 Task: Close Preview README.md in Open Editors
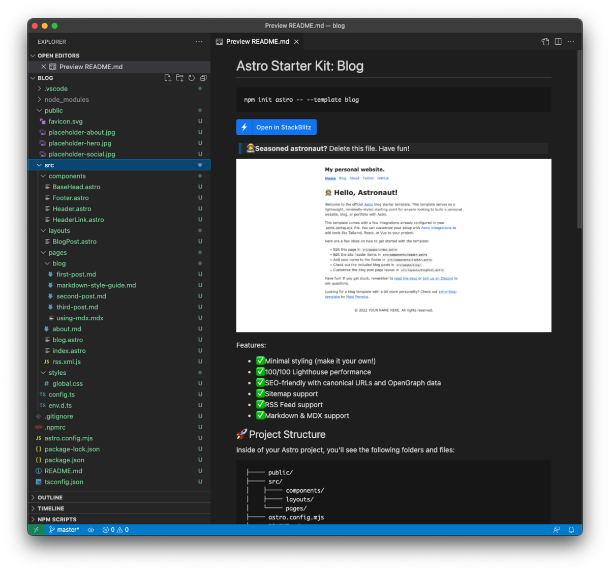(x=44, y=67)
